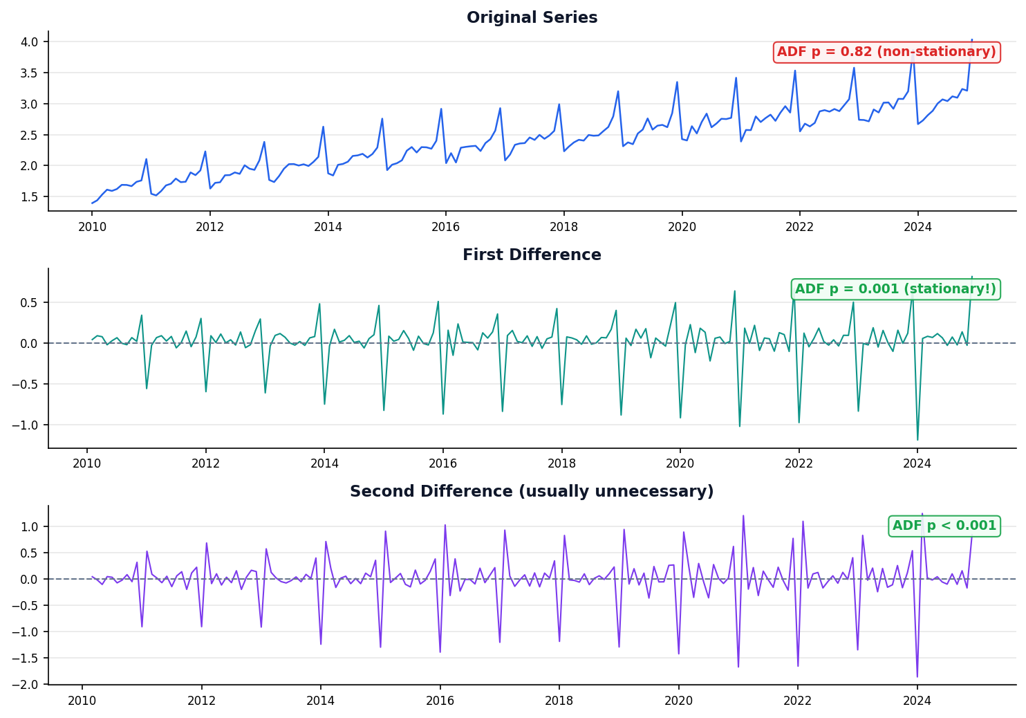
Task: Select the 2024 tick label on the bottom axis
Action: pos(917,700)
